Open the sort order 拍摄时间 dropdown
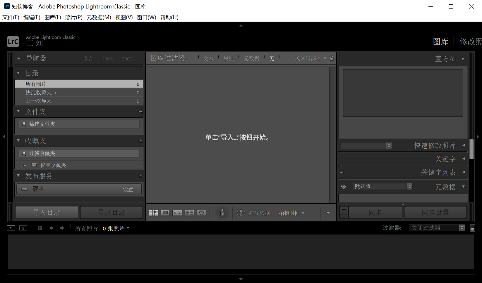This screenshot has width=482, height=283. click(291, 213)
